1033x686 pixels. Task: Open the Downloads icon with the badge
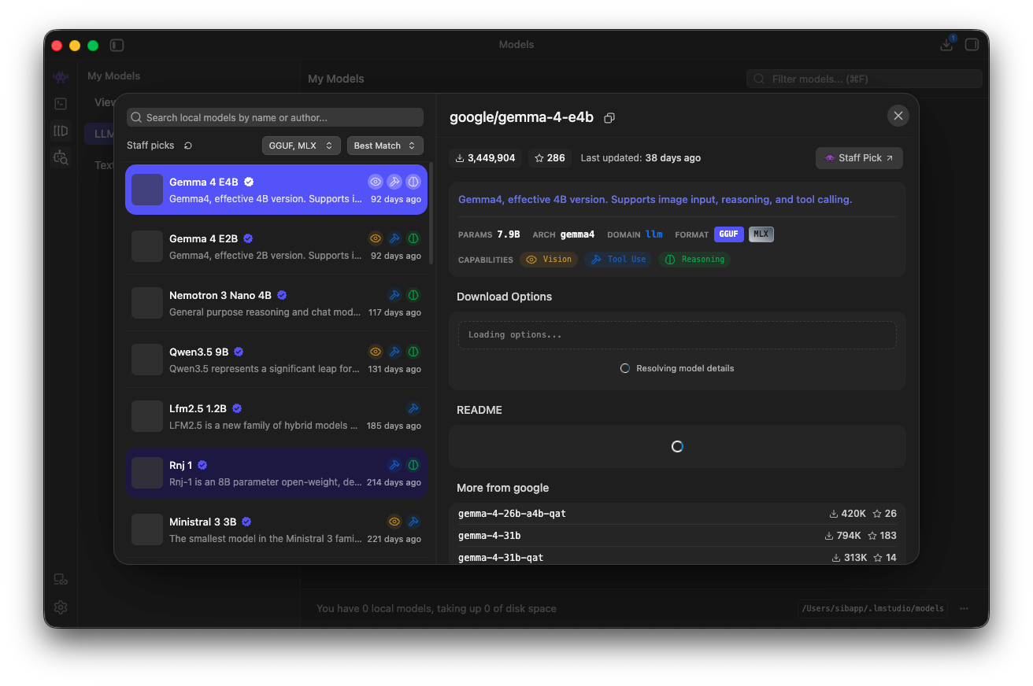[947, 45]
